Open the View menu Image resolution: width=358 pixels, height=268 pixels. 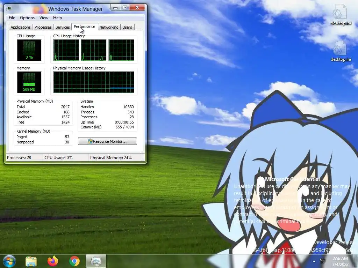44,18
